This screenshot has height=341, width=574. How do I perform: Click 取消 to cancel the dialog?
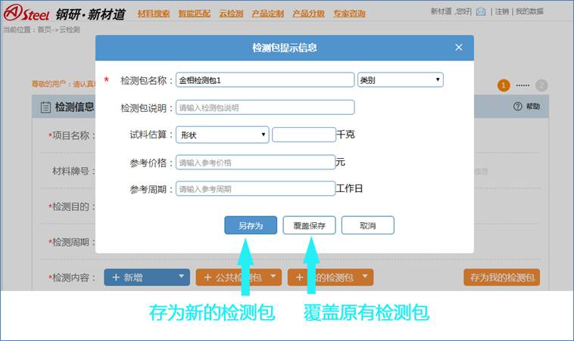[x=367, y=225]
